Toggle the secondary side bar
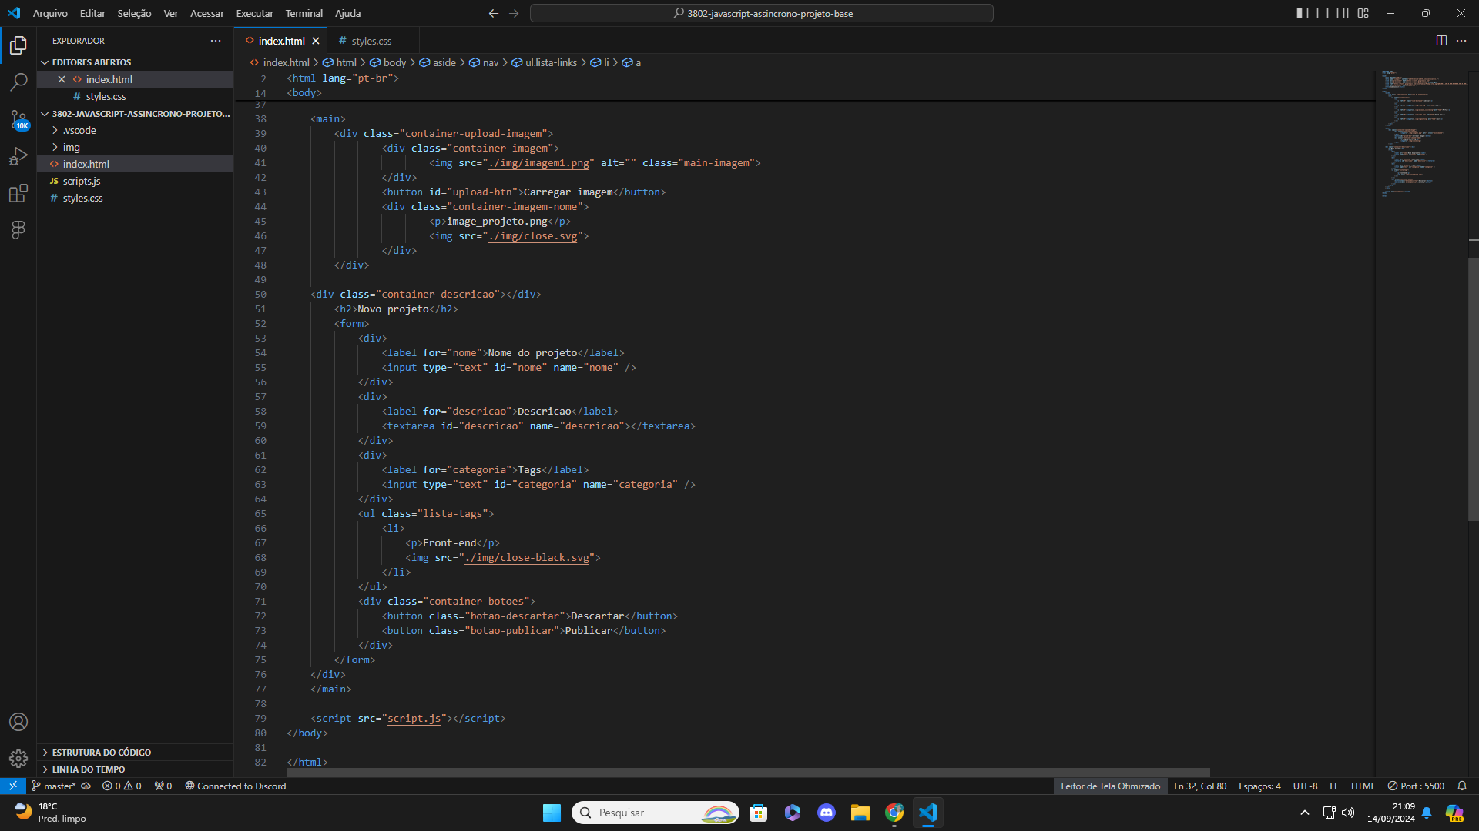The height and width of the screenshot is (831, 1479). click(x=1343, y=13)
